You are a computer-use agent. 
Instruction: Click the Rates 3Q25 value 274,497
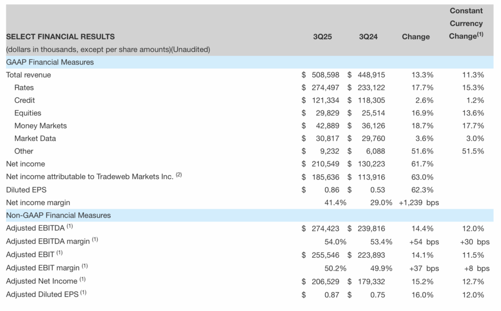pyautogui.click(x=325, y=88)
